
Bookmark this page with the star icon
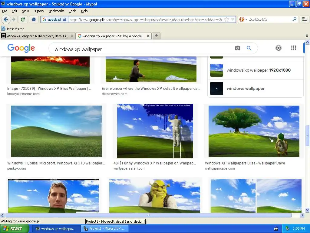[227, 19]
